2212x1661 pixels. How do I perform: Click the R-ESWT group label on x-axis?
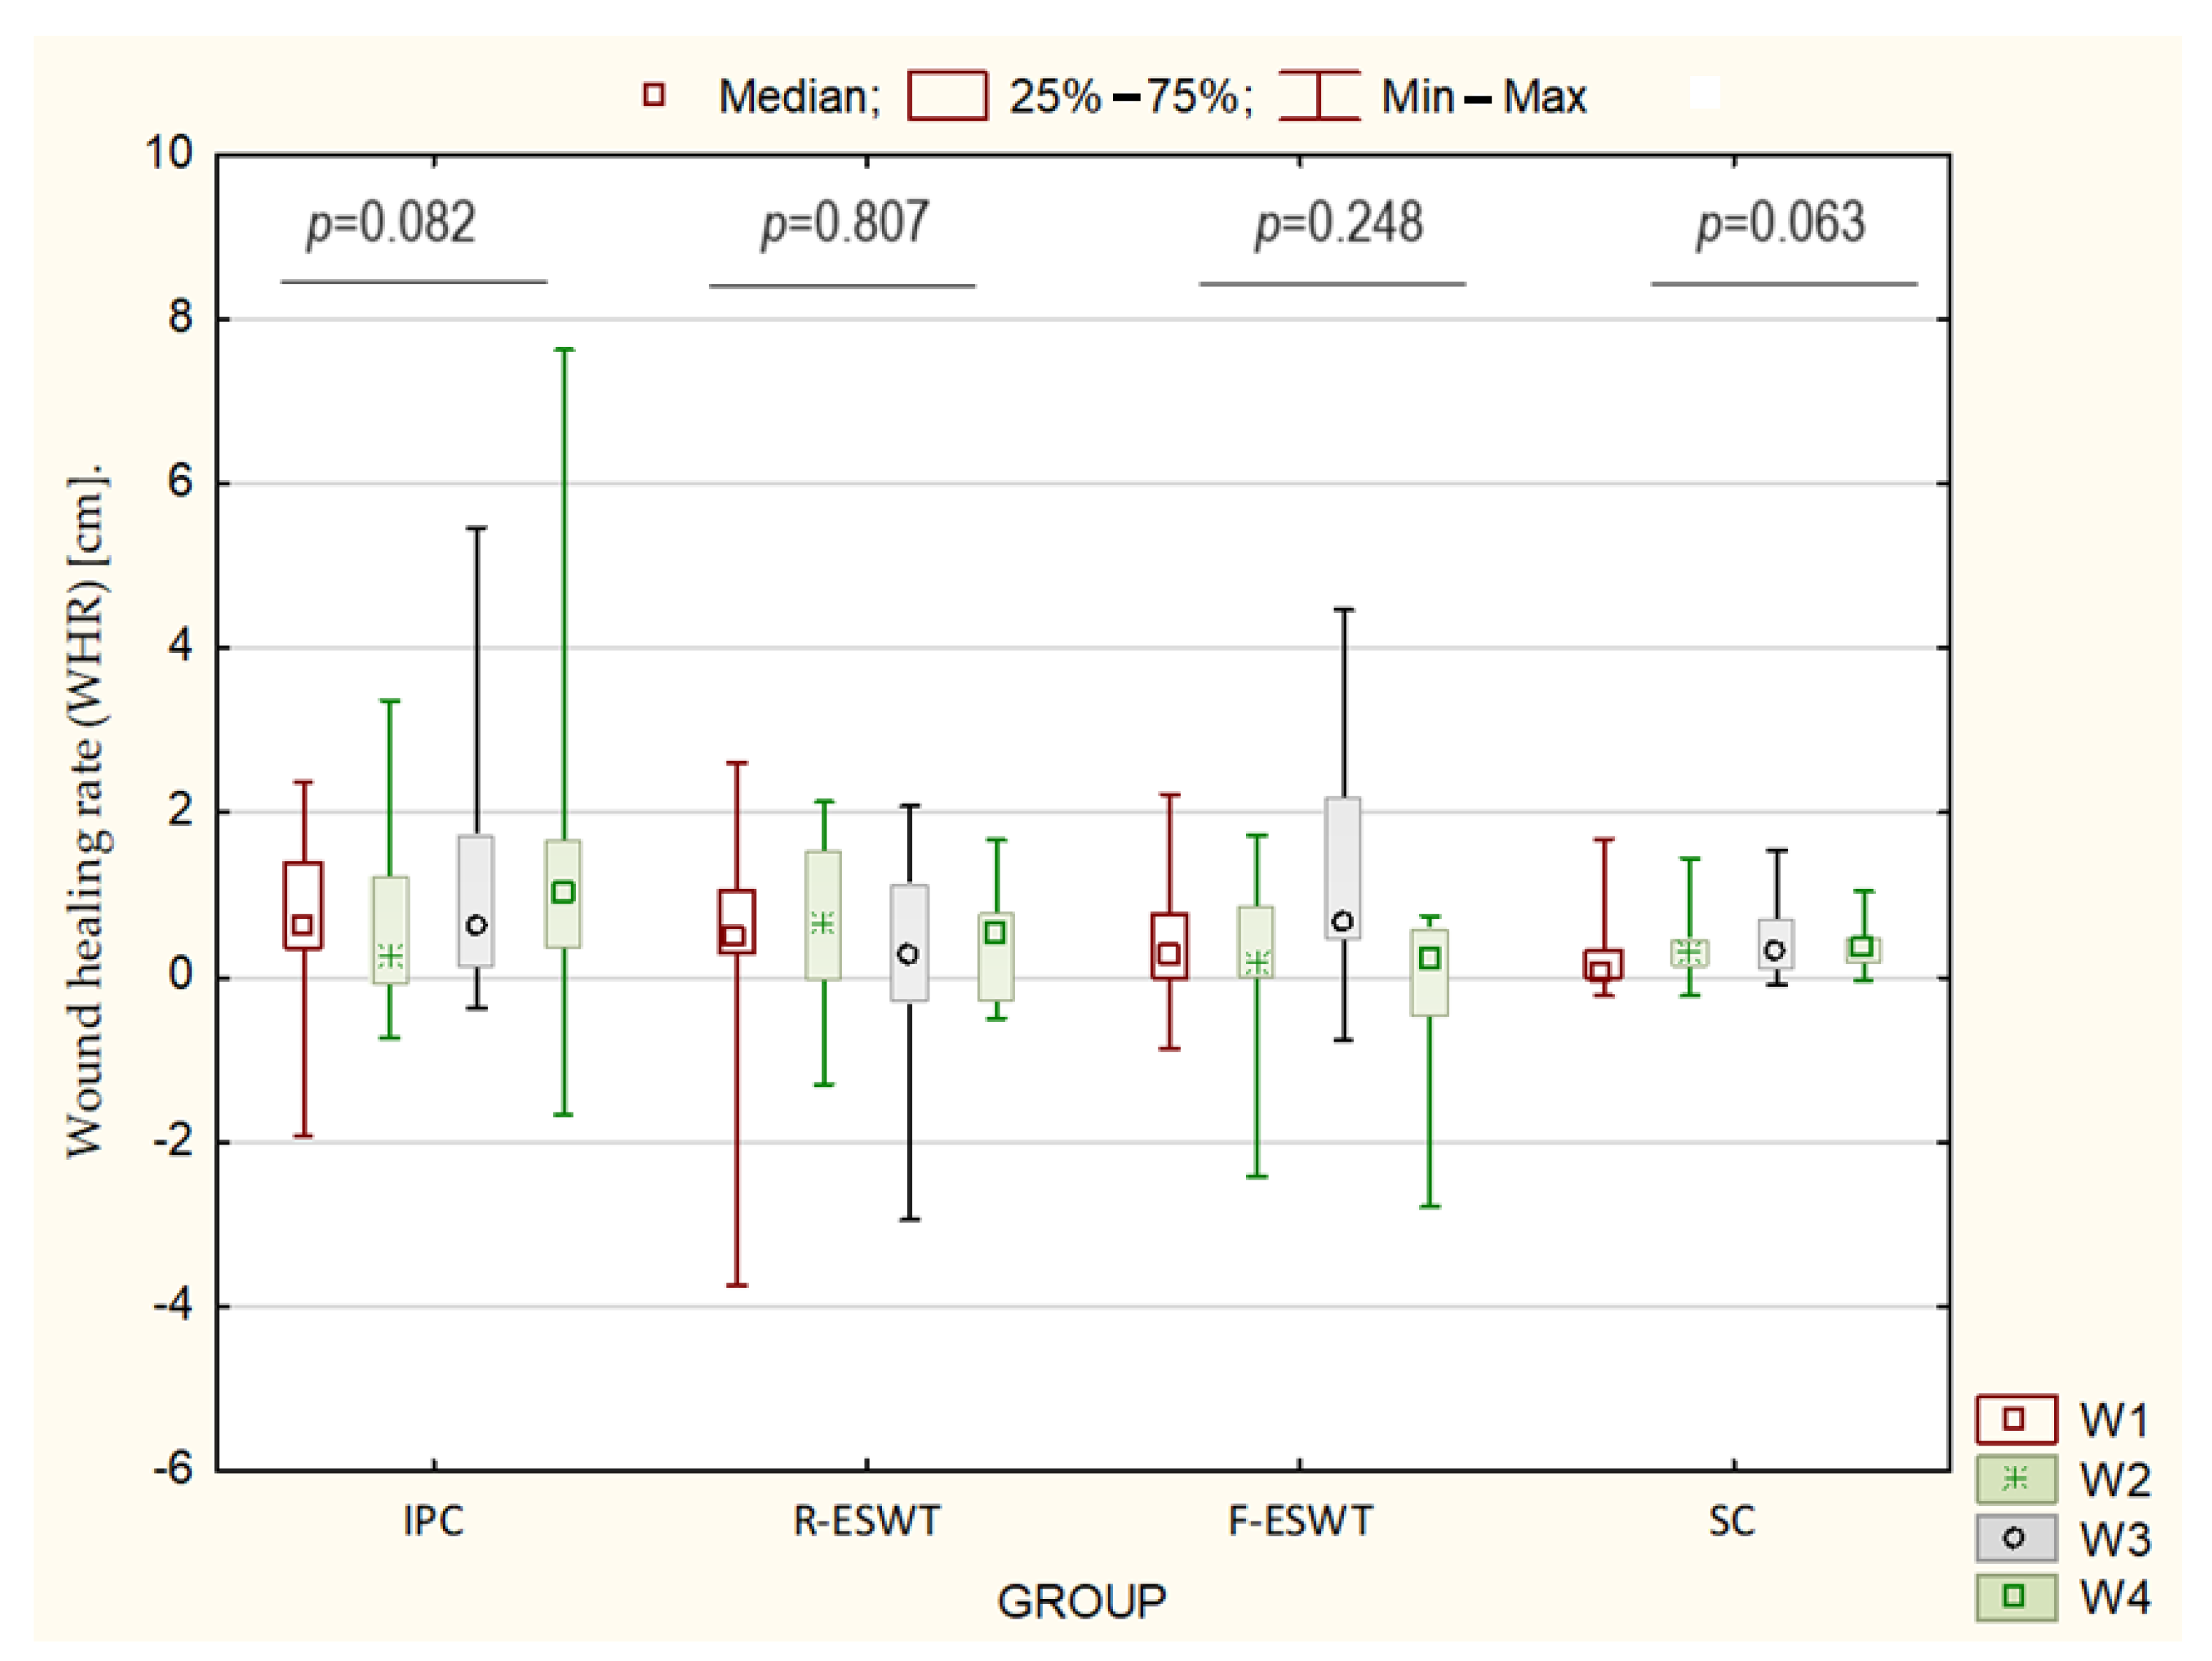pyautogui.click(x=866, y=1521)
